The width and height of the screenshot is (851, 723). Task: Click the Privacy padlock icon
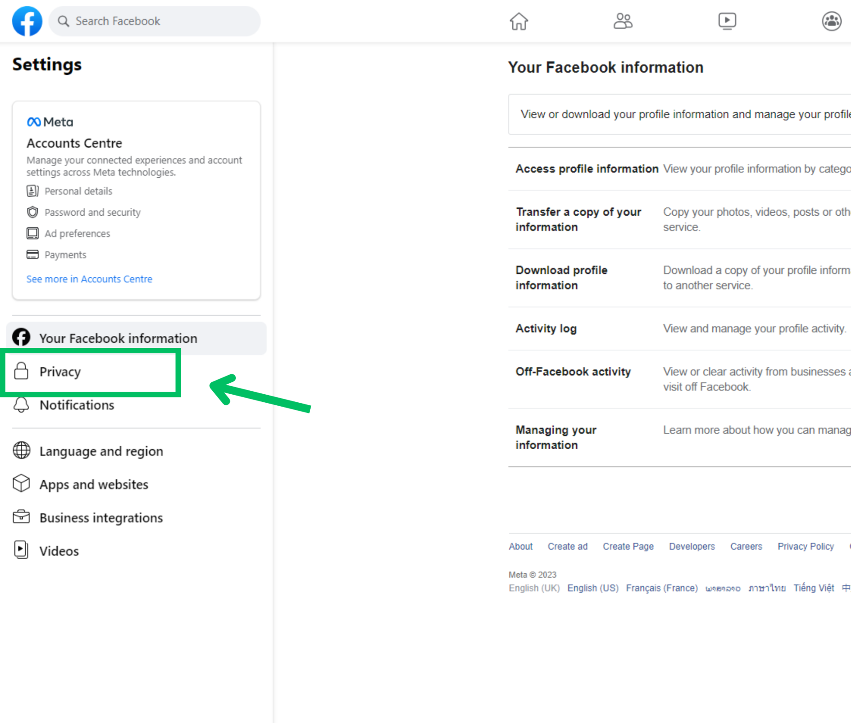click(x=21, y=371)
